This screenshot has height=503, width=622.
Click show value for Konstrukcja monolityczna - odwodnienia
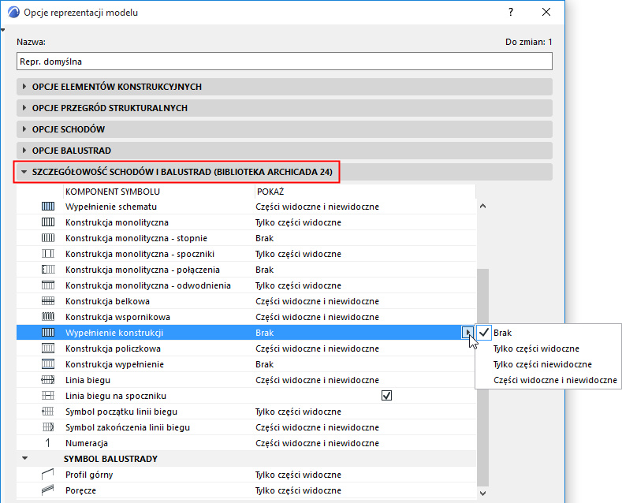click(x=298, y=285)
